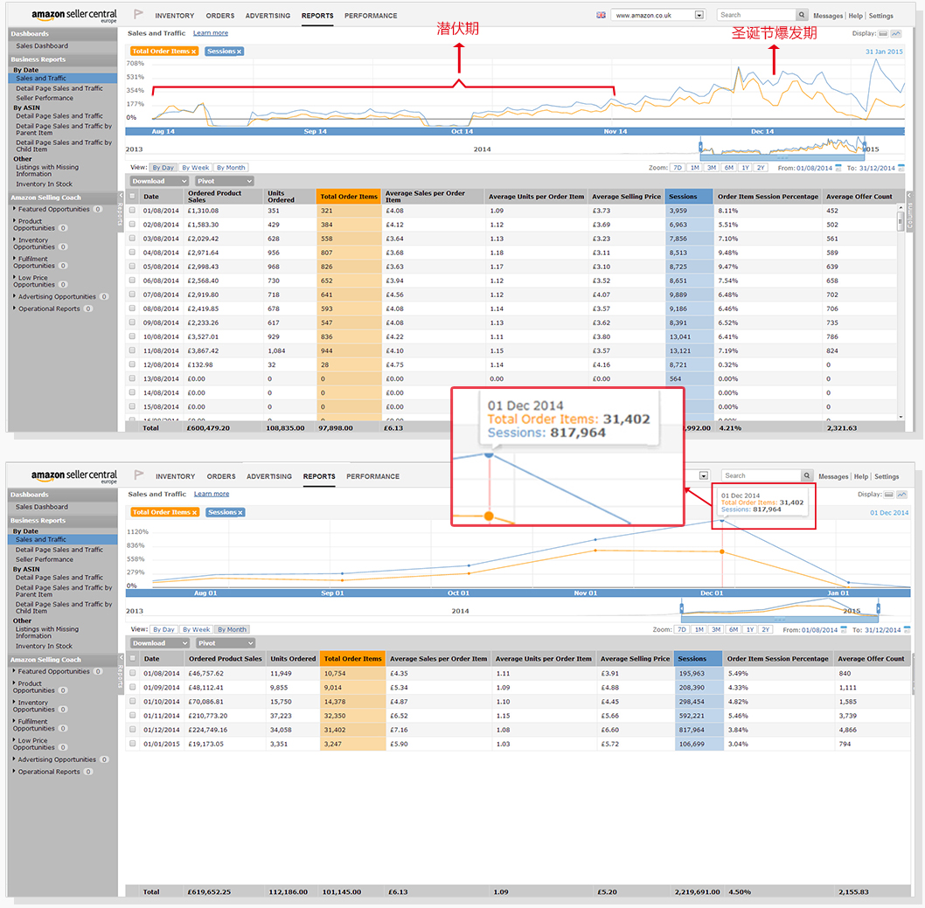The height and width of the screenshot is (908, 925).
Task: Open the ORDERS menu in the top navigation
Action: tap(220, 16)
